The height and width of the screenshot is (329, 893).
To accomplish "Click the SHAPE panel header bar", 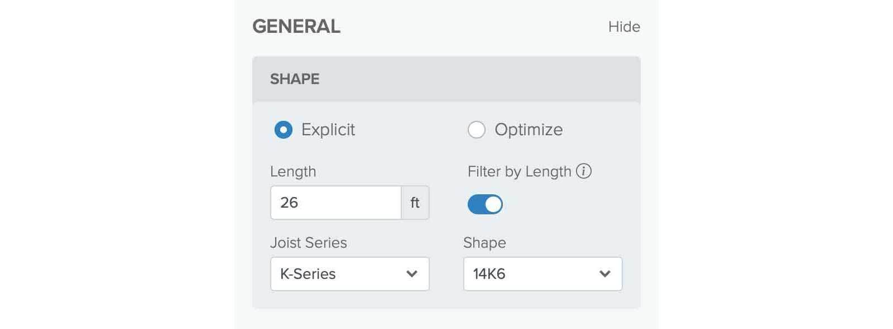I will click(446, 79).
